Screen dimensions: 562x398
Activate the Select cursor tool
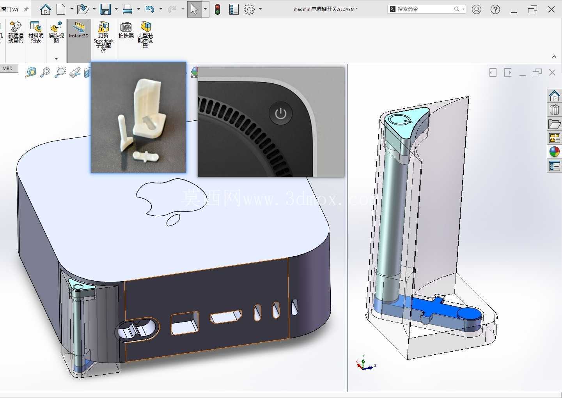(194, 9)
